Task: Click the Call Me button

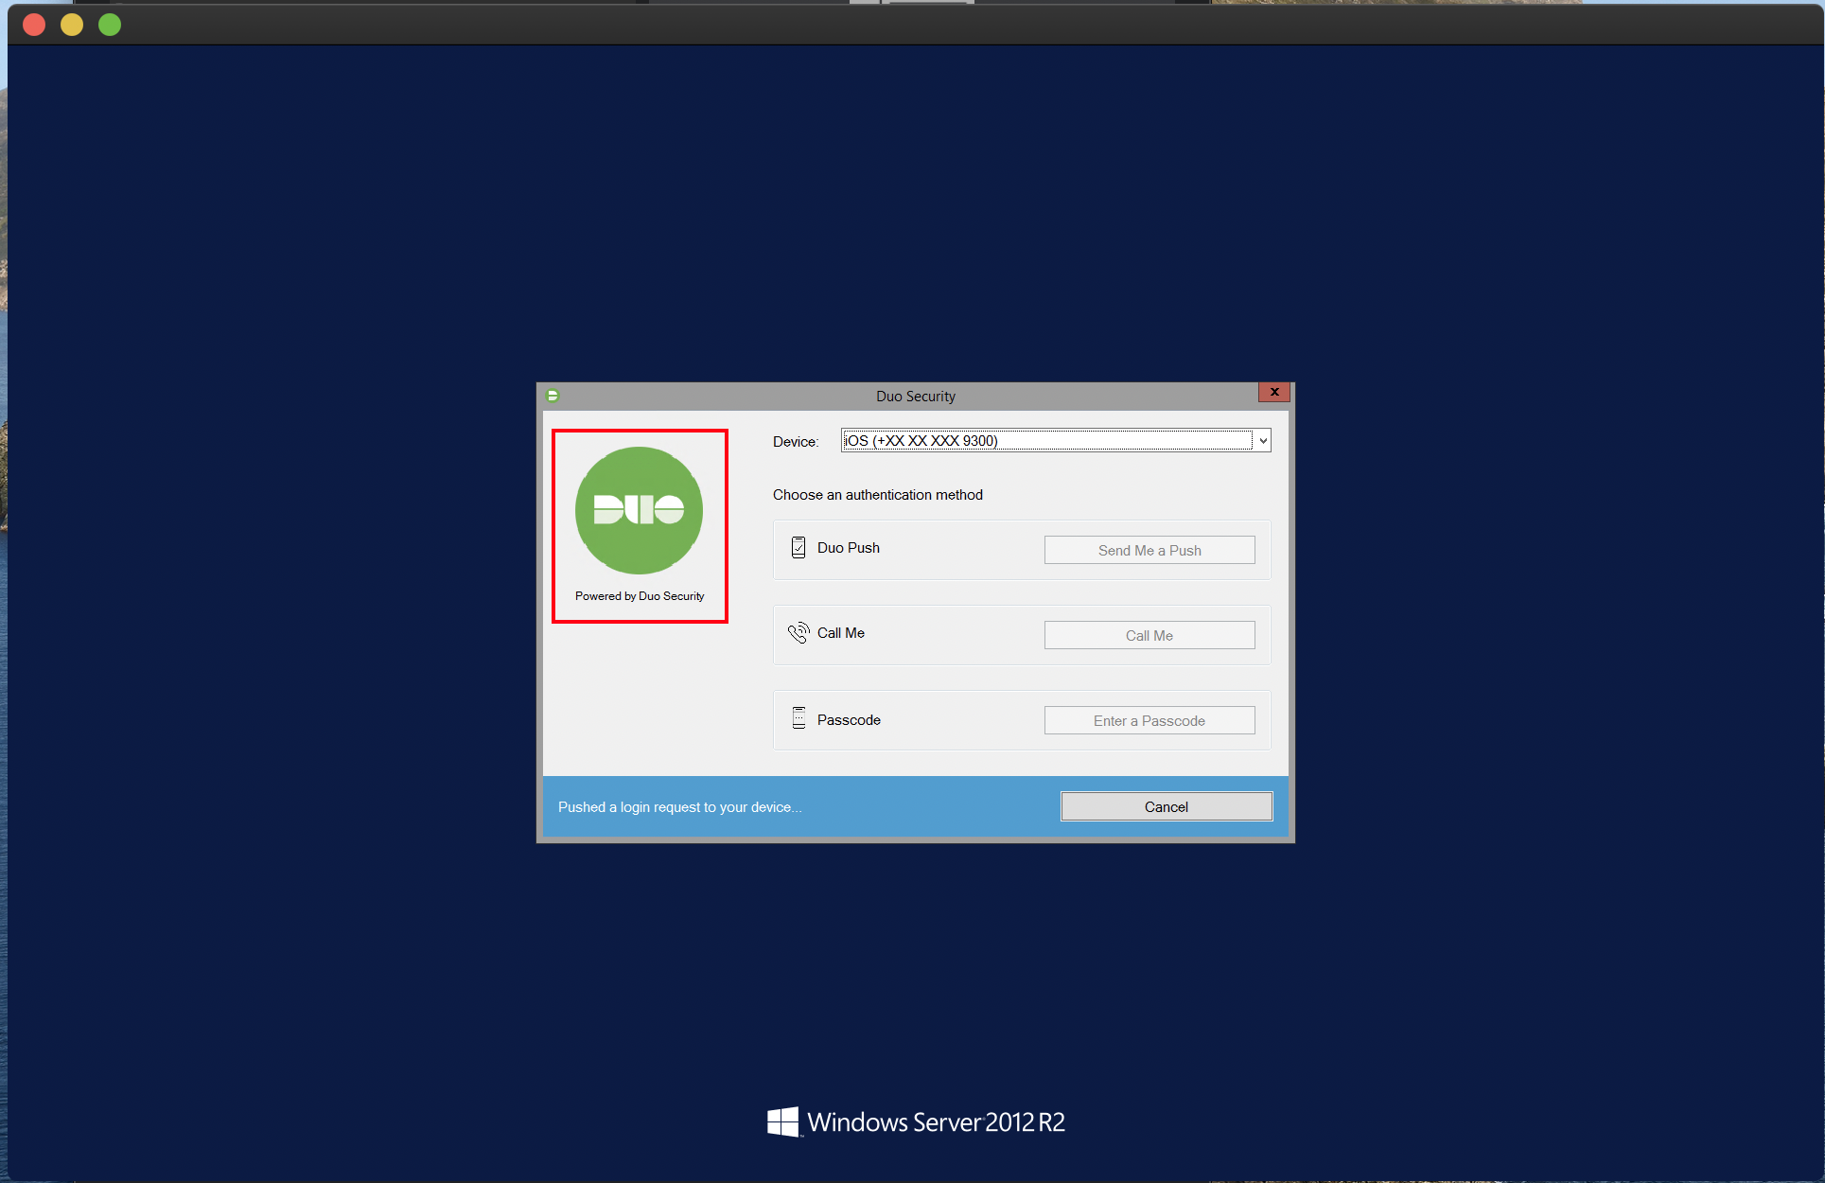Action: pyautogui.click(x=1149, y=635)
